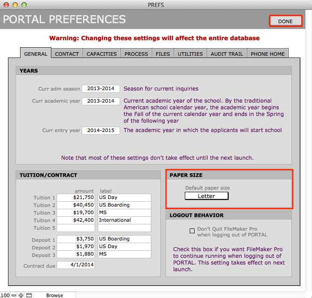Image resolution: width=312 pixels, height=298 pixels.
Task: Select the Contract due date field
Action: tap(76, 265)
